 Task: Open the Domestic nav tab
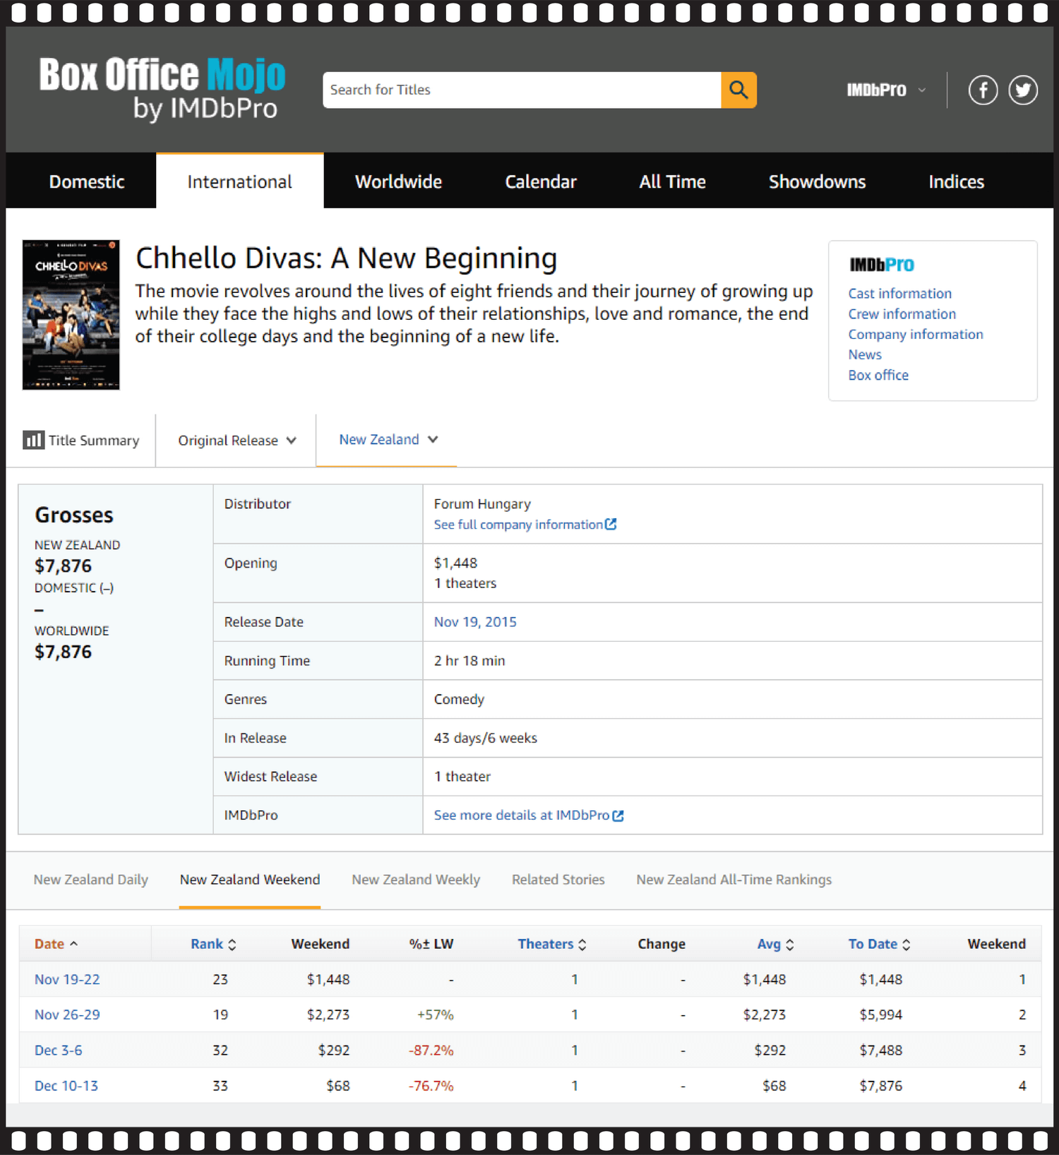[x=87, y=181]
